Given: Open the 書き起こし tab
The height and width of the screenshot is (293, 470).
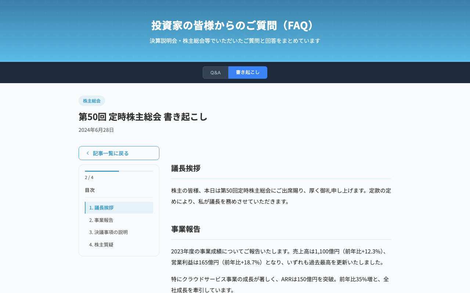Looking at the screenshot, I should point(247,73).
